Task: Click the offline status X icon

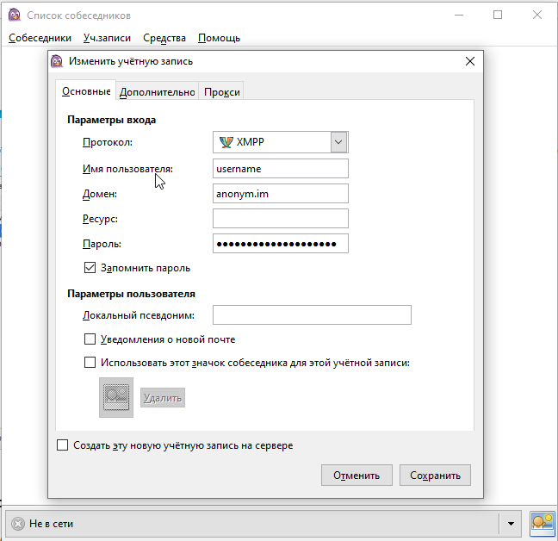Action: pos(18,523)
